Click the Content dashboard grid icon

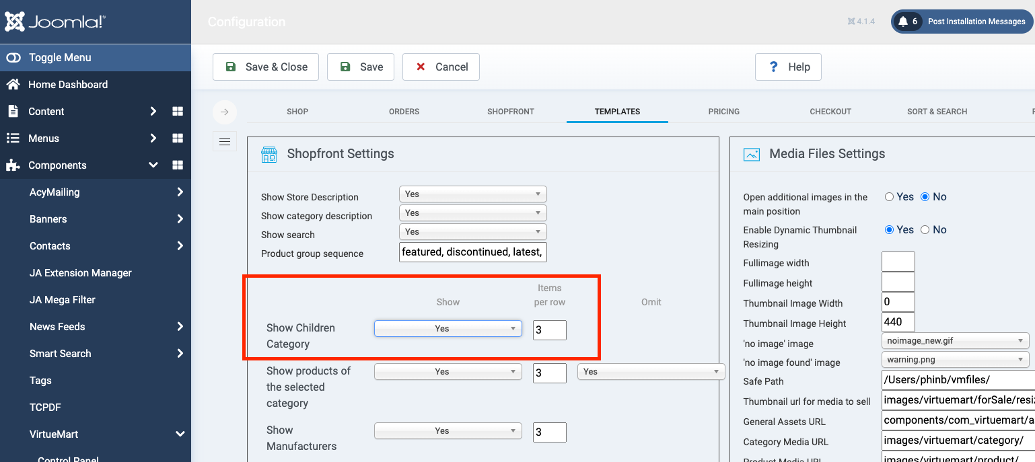(178, 112)
